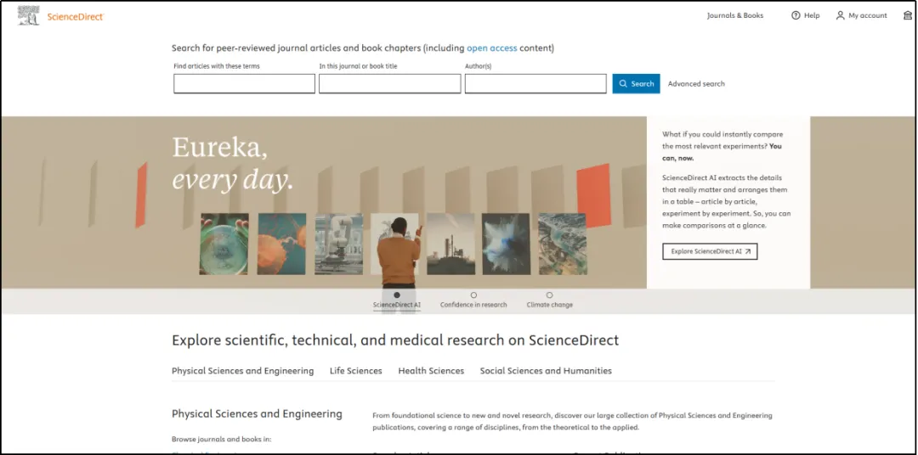Click the Explore ScienceDirect AI button

pyautogui.click(x=710, y=251)
